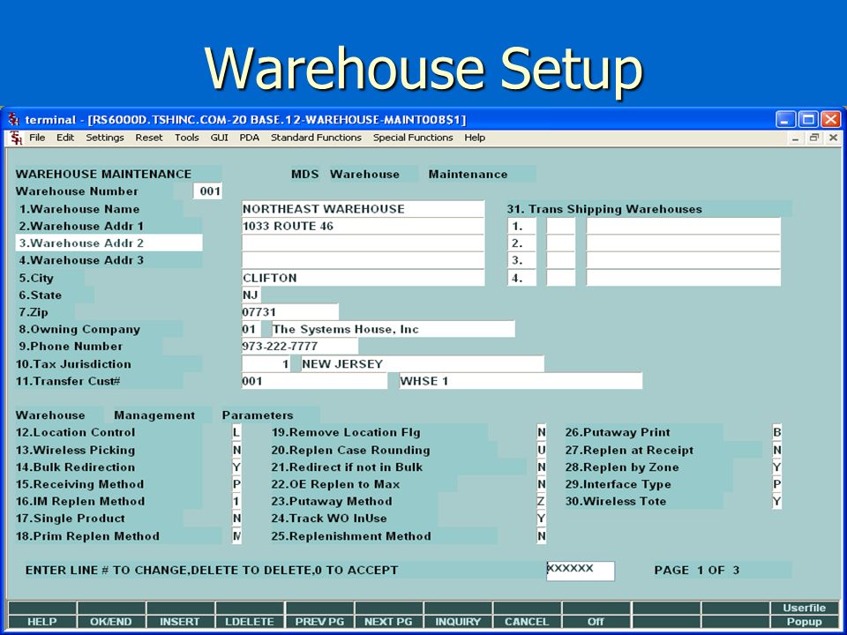Click the INQUIRY function button
The height and width of the screenshot is (635, 847).
pyautogui.click(x=458, y=622)
